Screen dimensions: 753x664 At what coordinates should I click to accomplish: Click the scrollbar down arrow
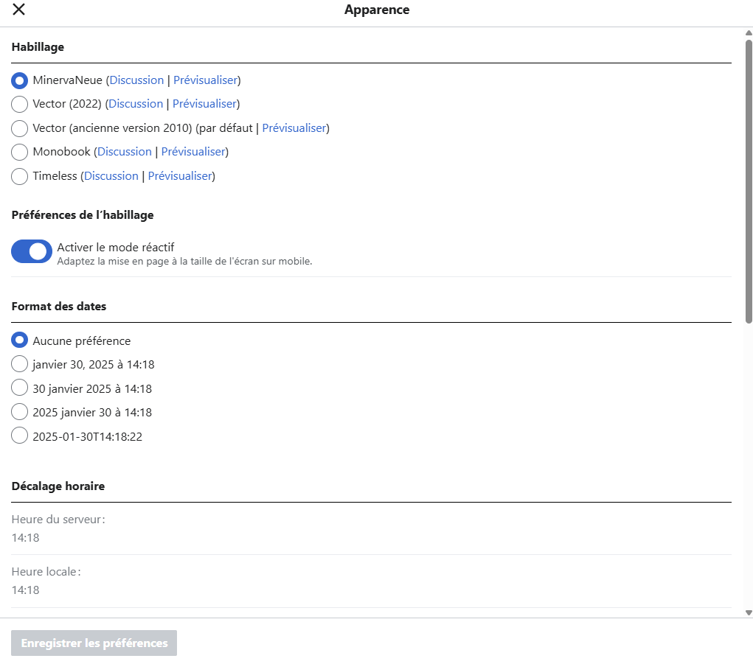(749, 612)
